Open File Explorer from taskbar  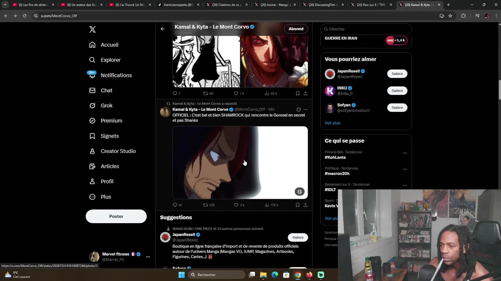[x=263, y=275]
